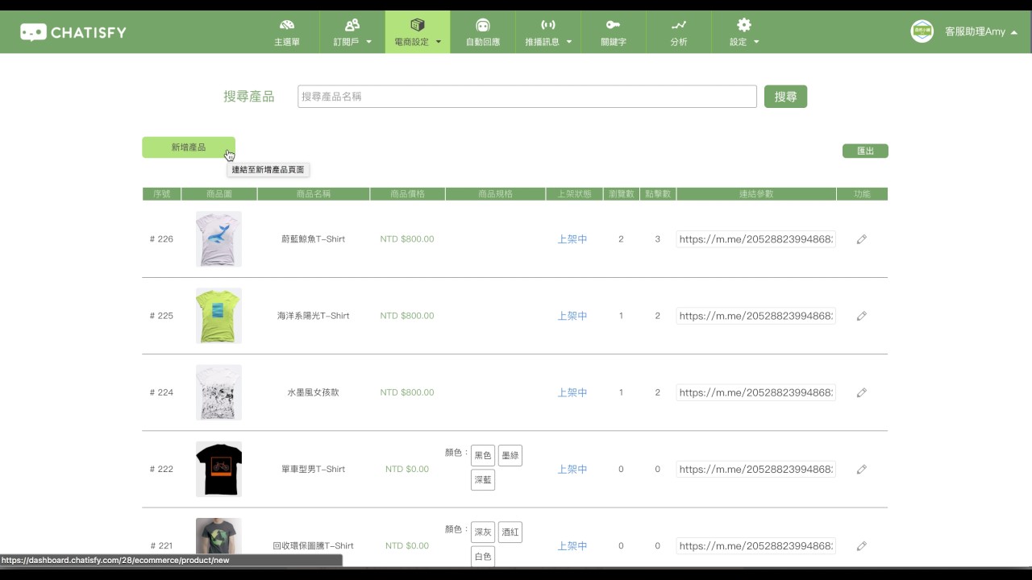This screenshot has height=580, width=1032.
Task: Open the 自動回應 robot tab
Action: point(483,32)
